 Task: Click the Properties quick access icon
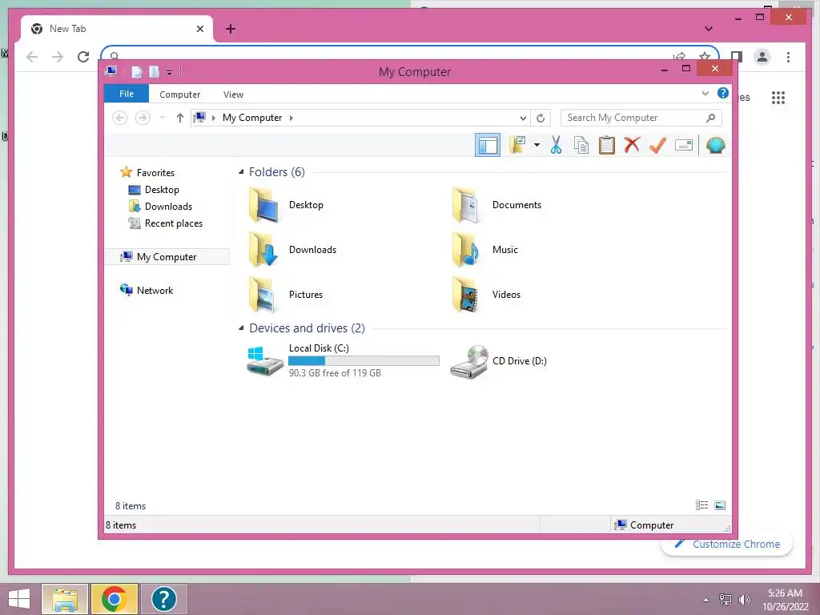137,72
